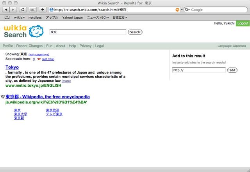This screenshot has height=172, width=250.
Task: Open the Privacy nav item
Action: (x=86, y=46)
